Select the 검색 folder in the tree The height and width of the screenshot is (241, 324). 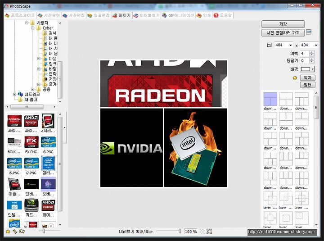pos(53,33)
